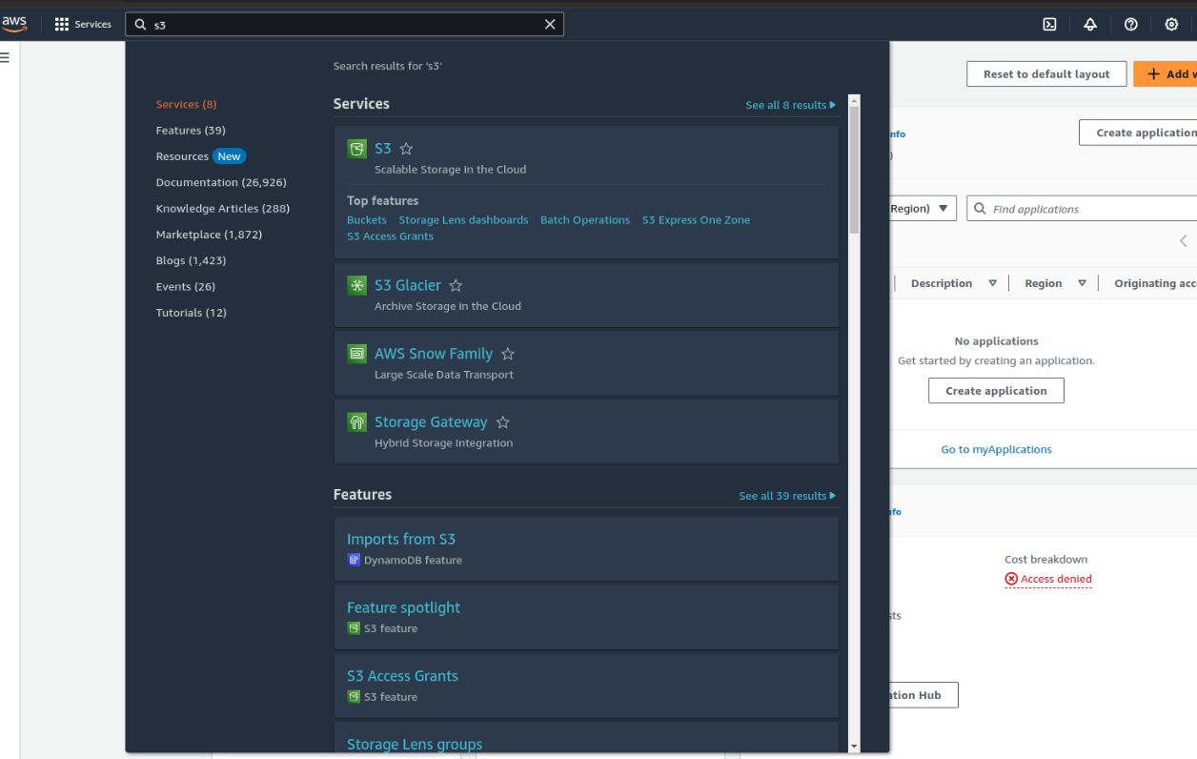The height and width of the screenshot is (759, 1197).
Task: Open the Description column filter arrow
Action: (x=992, y=282)
